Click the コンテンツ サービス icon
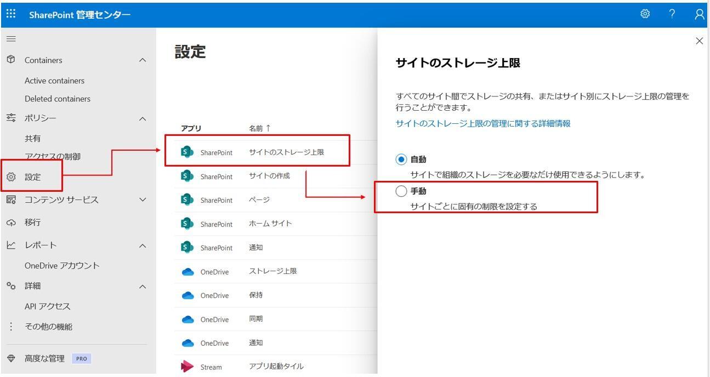The width and height of the screenshot is (710, 377). pos(11,199)
